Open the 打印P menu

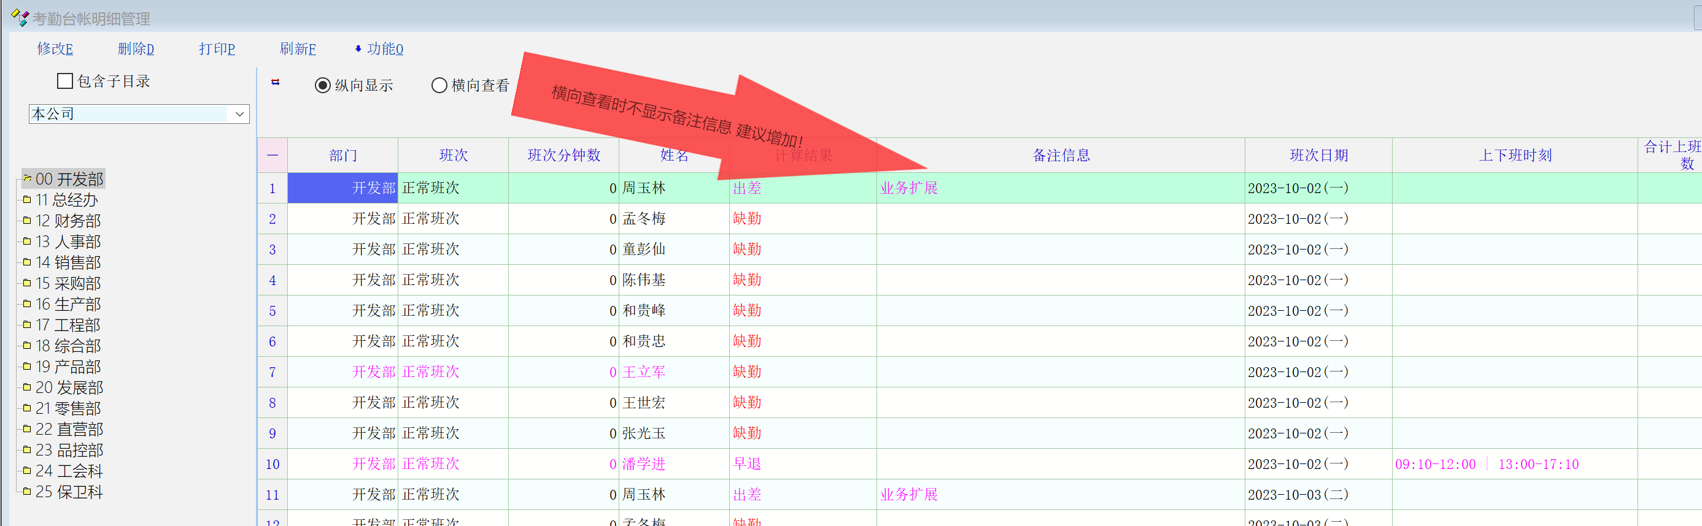click(x=217, y=49)
